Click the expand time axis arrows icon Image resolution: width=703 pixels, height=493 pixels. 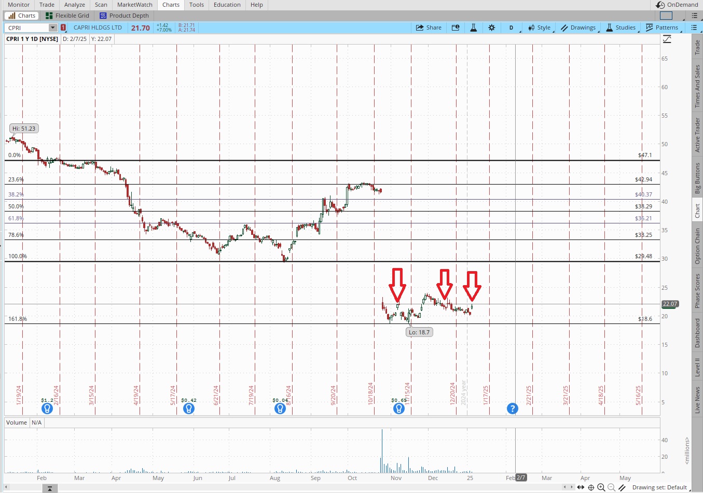(x=581, y=487)
